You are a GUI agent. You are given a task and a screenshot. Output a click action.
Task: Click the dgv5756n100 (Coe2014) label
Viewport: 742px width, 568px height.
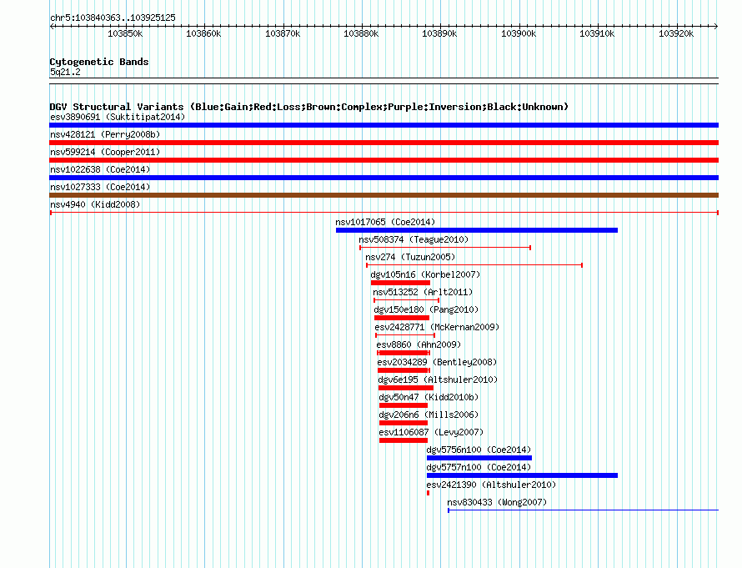tap(479, 450)
